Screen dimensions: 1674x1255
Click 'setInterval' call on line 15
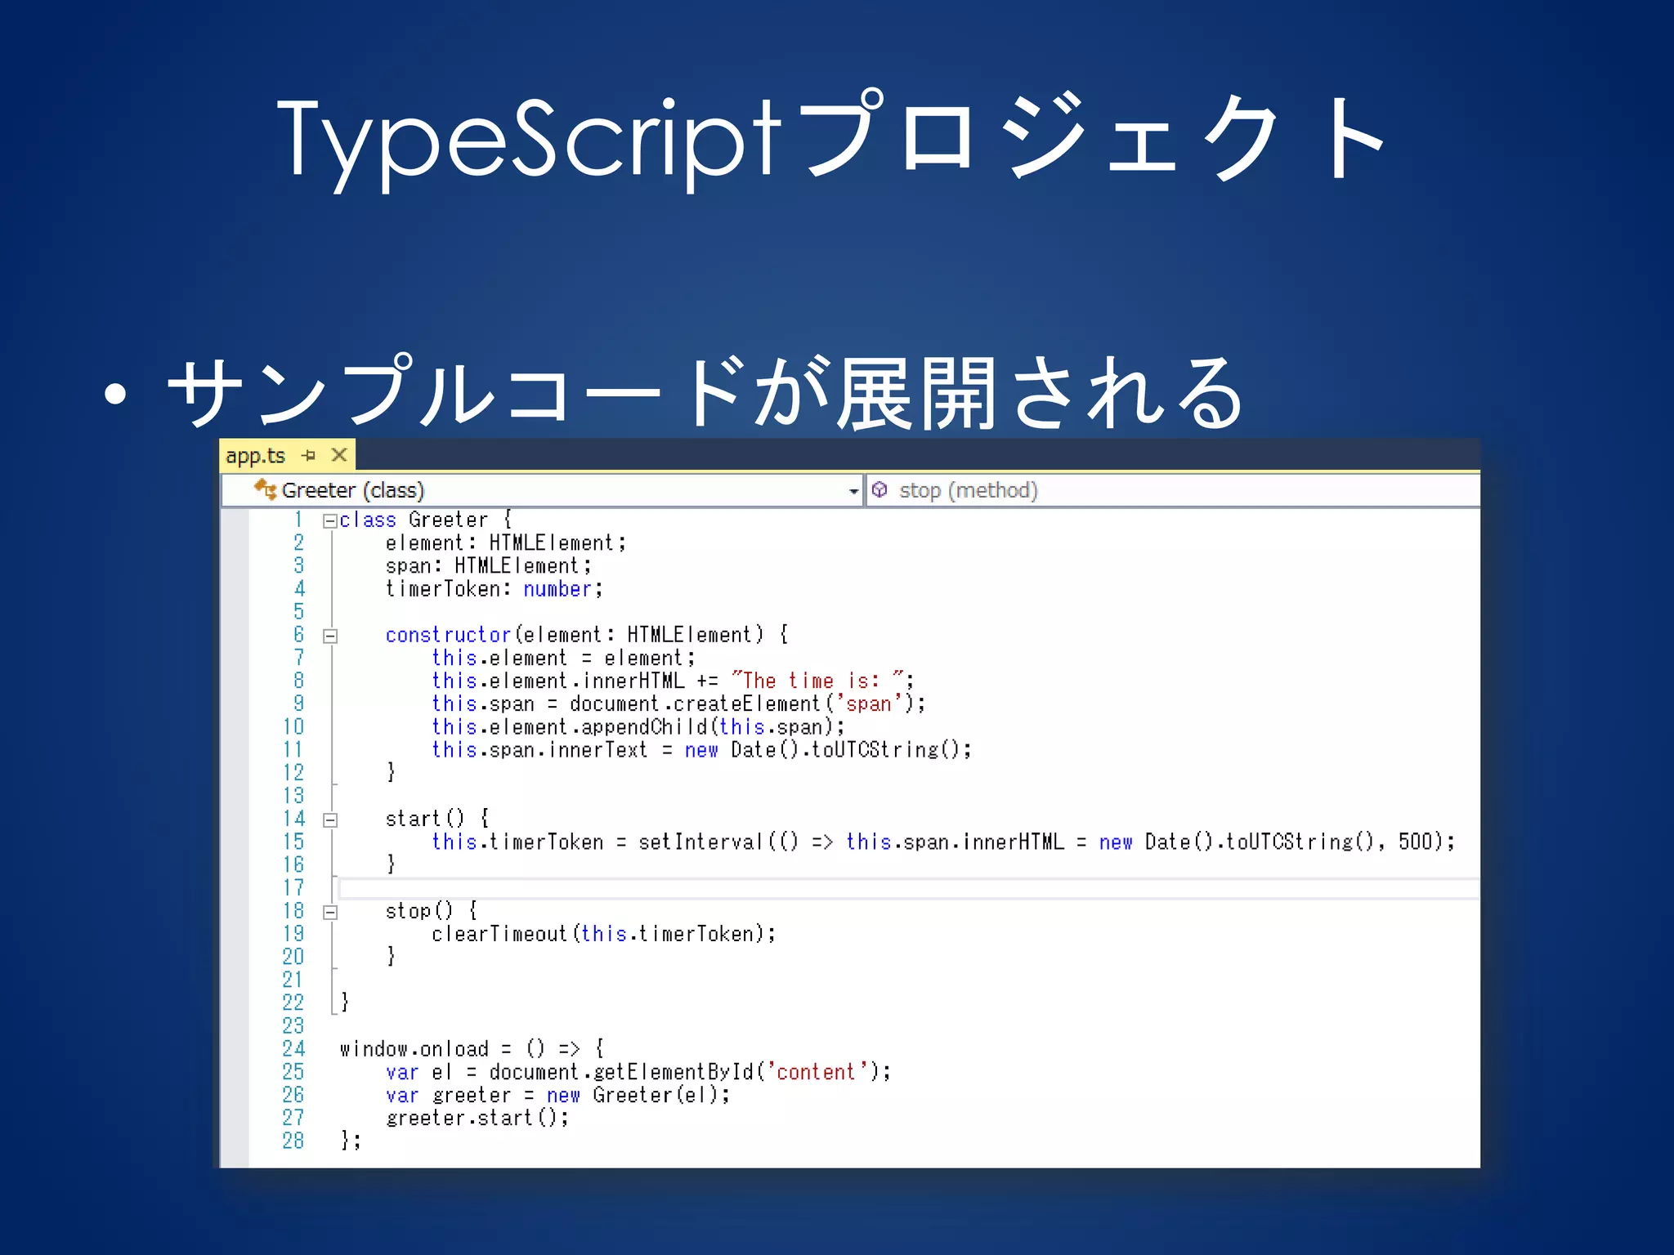(700, 842)
